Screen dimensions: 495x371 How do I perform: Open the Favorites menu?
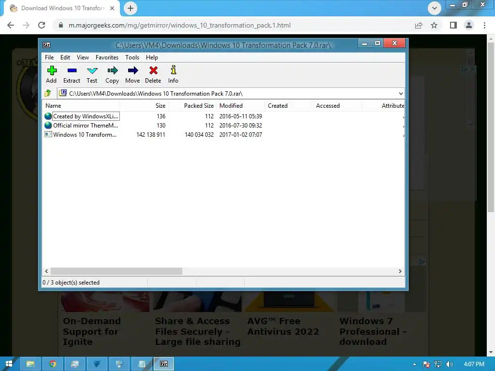(x=107, y=57)
